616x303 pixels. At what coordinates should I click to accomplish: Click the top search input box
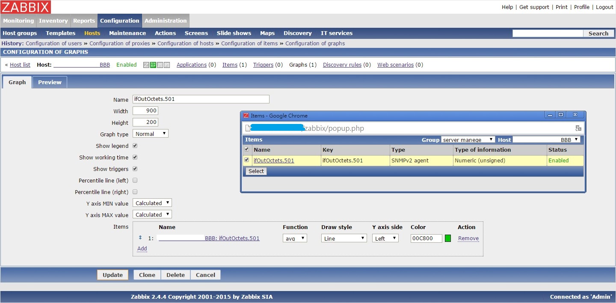(x=548, y=33)
